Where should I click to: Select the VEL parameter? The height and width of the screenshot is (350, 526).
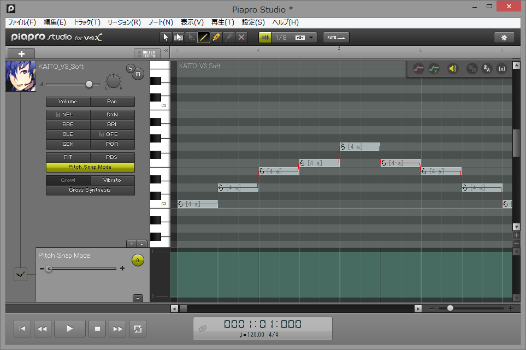pos(68,115)
